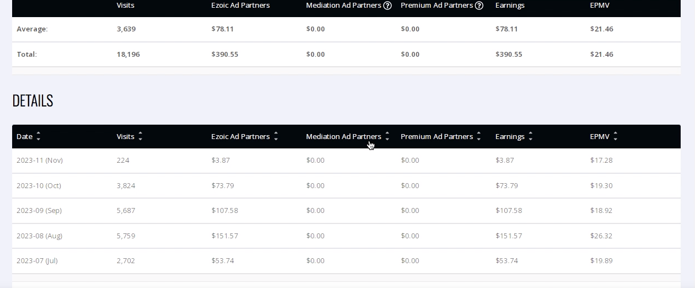
Task: Select the 2023-11 (Nov) row date
Action: click(40, 160)
